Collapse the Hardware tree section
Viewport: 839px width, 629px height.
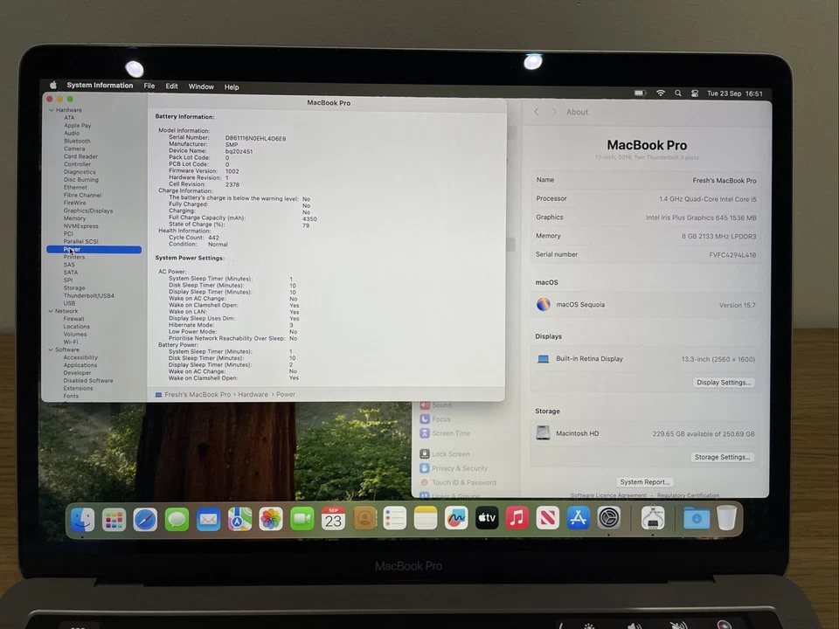[52, 110]
